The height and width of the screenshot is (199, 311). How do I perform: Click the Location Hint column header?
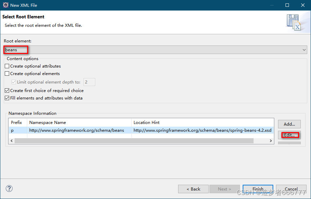(146, 122)
